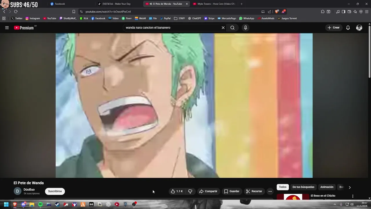Image resolution: width=371 pixels, height=209 pixels.
Task: Click the Recortar clip button
Action: coord(254,191)
